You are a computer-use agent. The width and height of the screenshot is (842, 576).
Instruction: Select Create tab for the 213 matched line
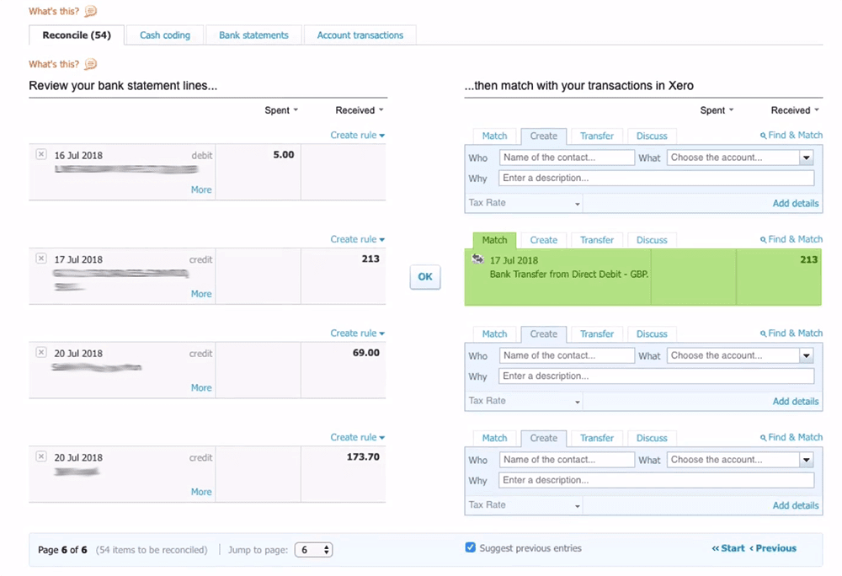(x=543, y=240)
